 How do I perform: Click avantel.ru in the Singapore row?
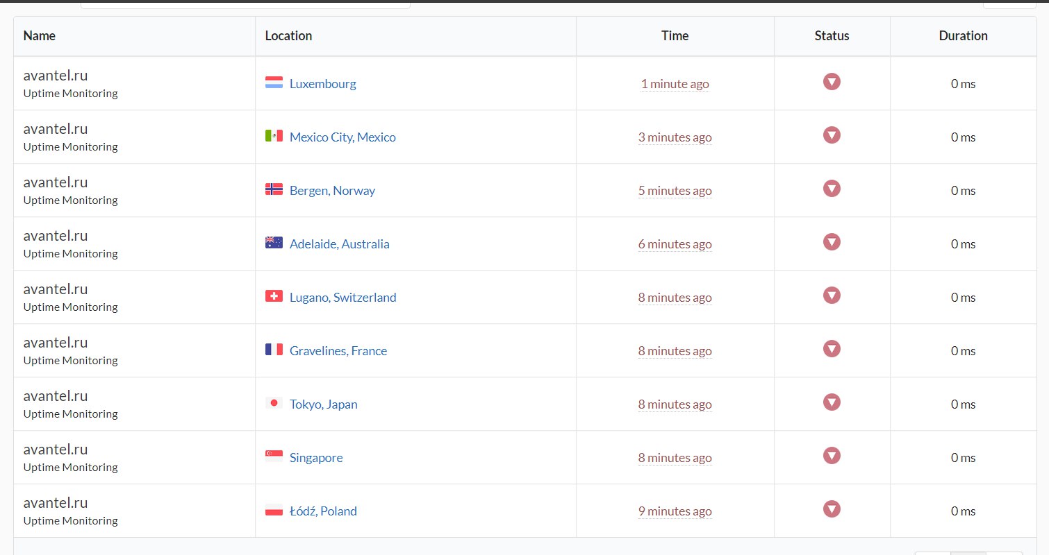[56, 450]
